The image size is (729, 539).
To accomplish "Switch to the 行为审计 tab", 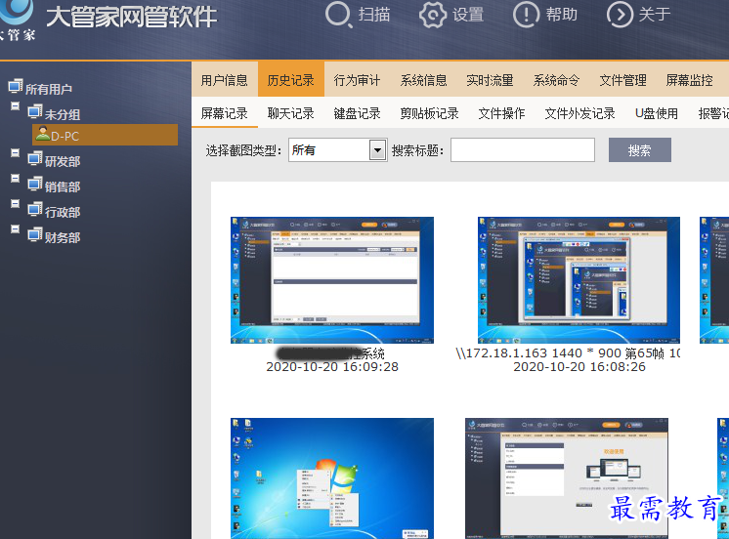I will [x=357, y=80].
